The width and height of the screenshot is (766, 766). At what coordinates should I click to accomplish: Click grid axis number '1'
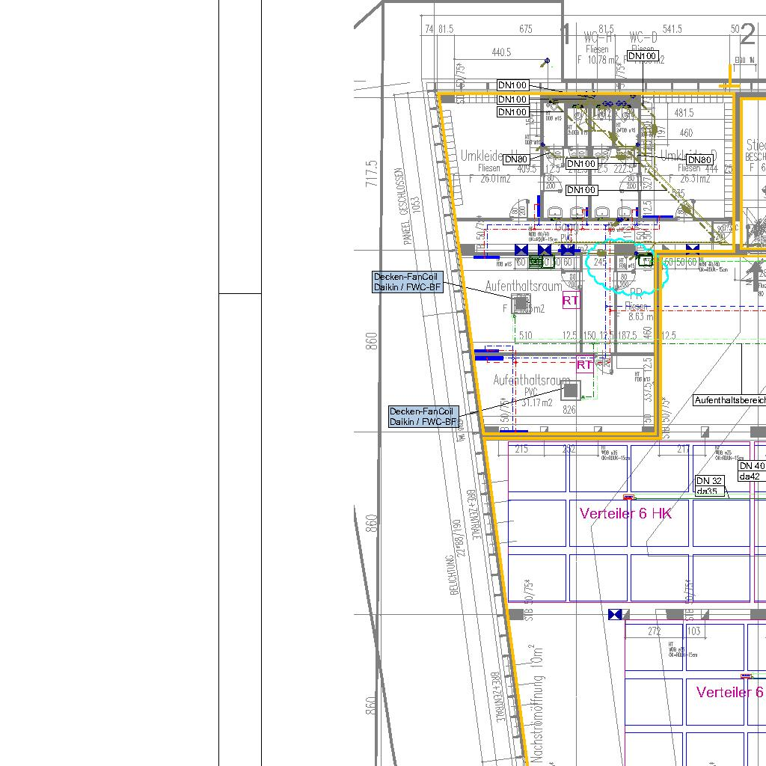pos(566,34)
